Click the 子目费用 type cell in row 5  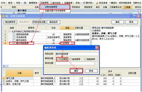pos(66,43)
